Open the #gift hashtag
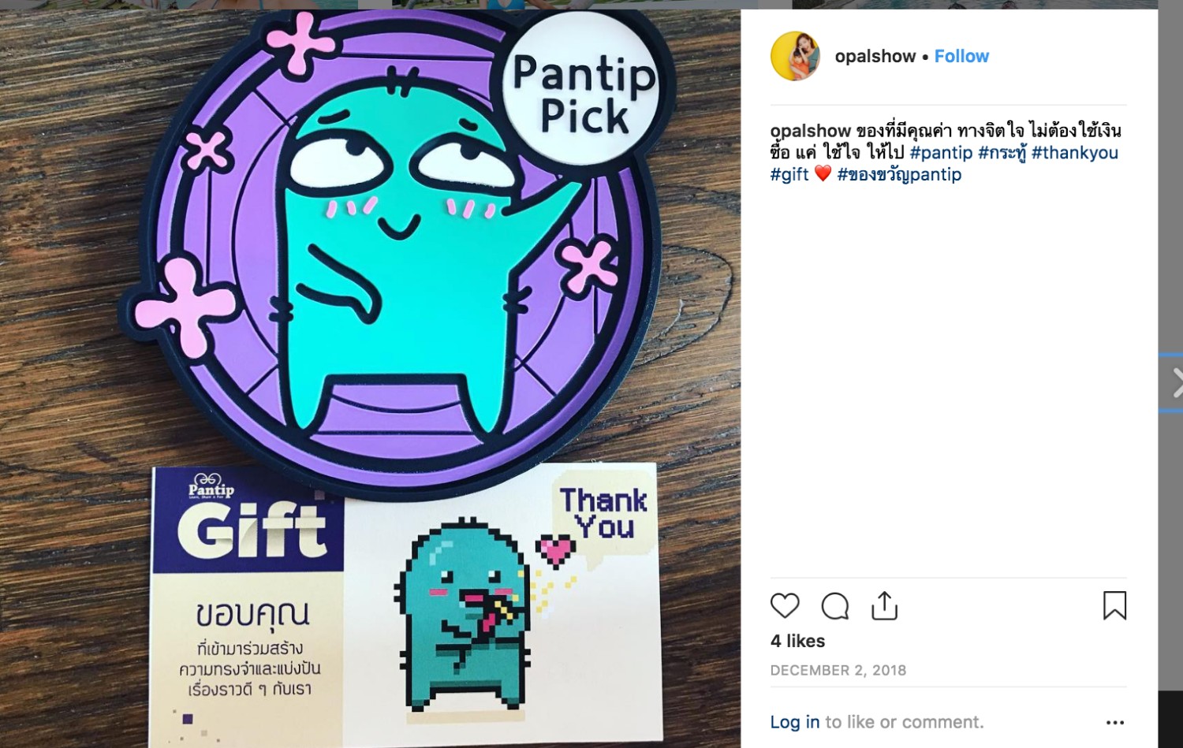1183x748 pixels. click(x=789, y=174)
